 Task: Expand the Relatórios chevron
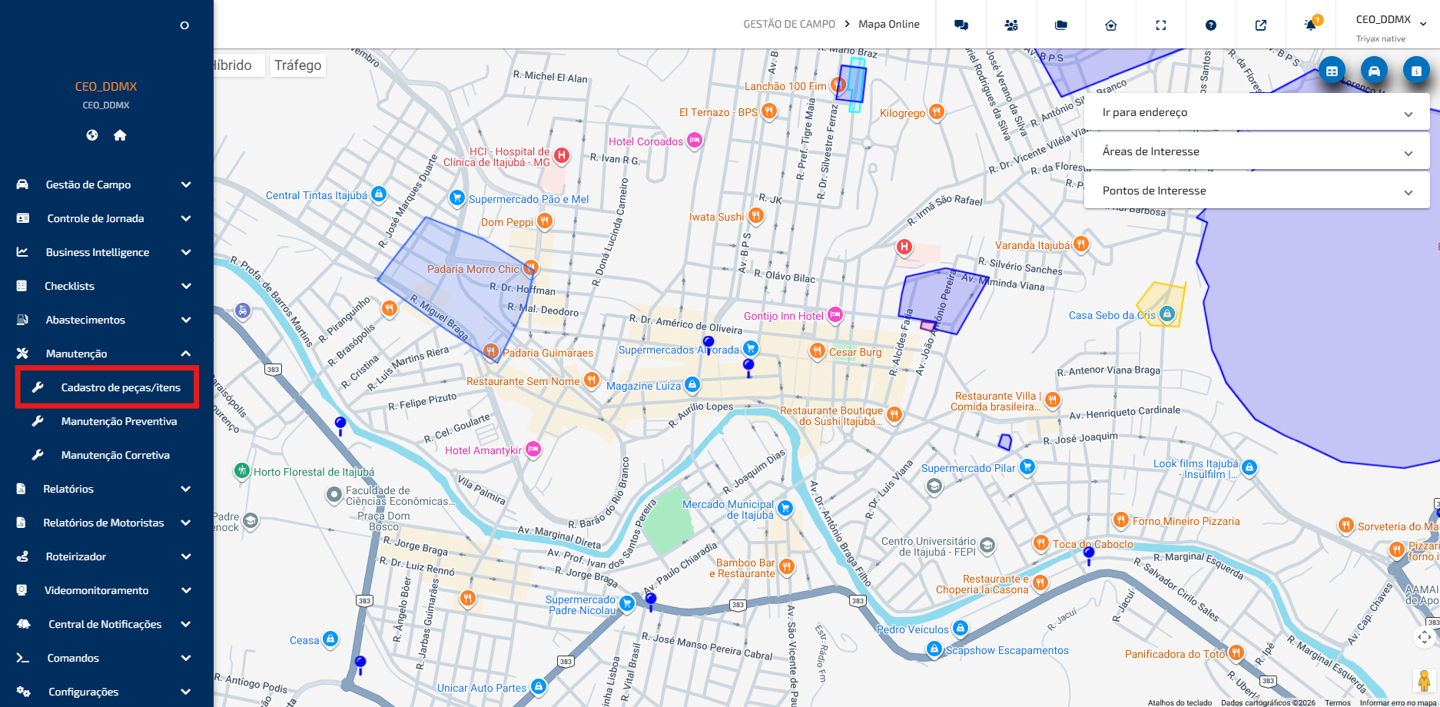[186, 489]
